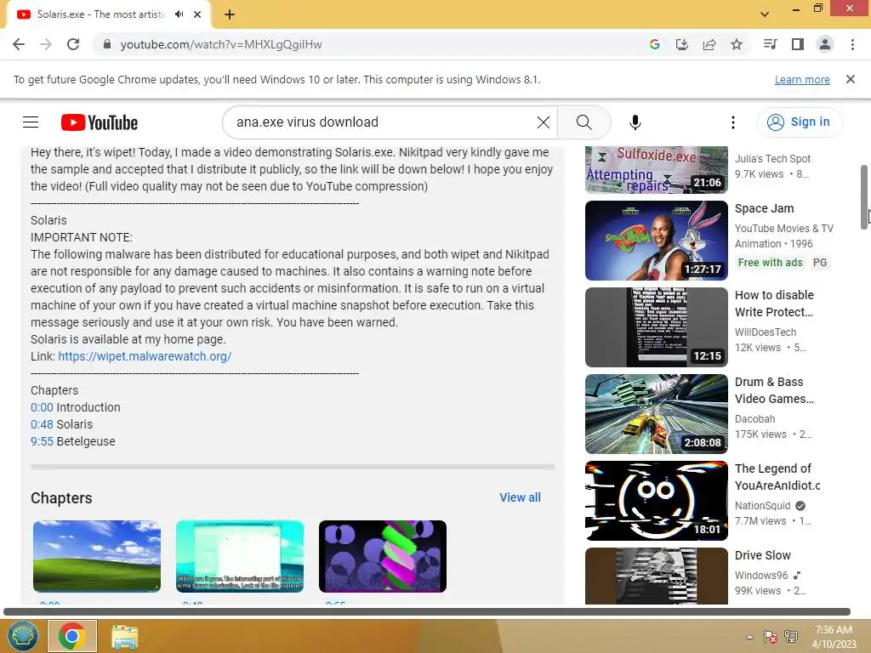Open the Learn more link
Screen dimensions: 871x653
point(802,79)
